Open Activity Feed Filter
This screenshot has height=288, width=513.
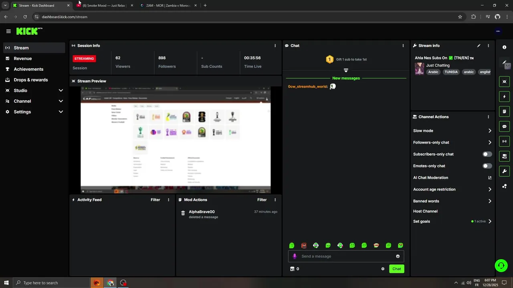[155, 200]
